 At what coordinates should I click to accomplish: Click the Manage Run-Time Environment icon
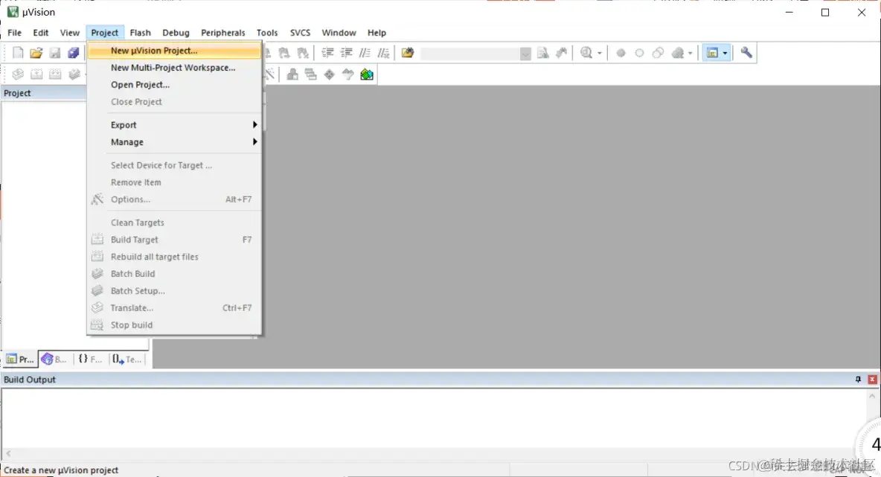[329, 74]
